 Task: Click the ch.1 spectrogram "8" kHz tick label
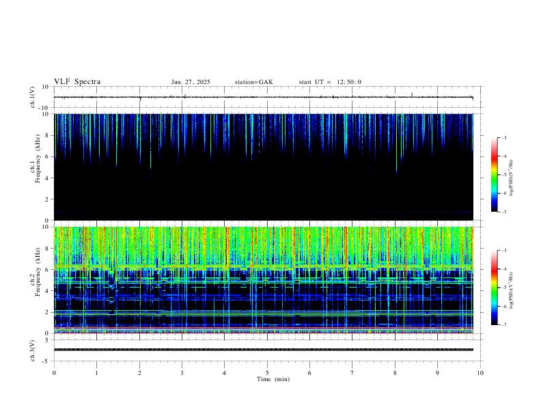(x=47, y=135)
